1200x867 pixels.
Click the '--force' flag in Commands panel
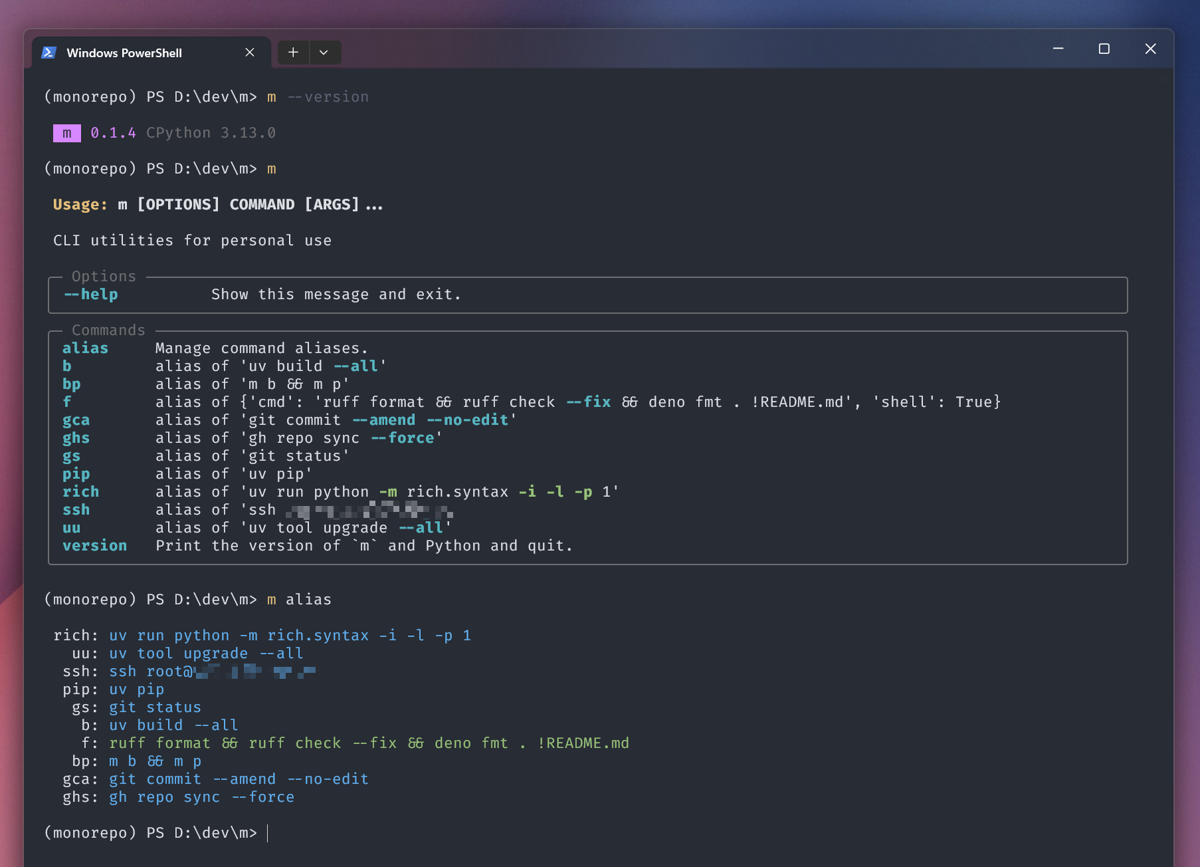(x=402, y=438)
